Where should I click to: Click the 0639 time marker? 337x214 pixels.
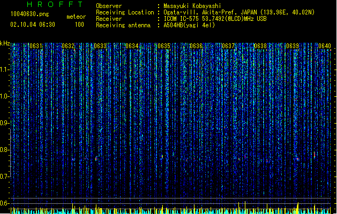point(293,46)
